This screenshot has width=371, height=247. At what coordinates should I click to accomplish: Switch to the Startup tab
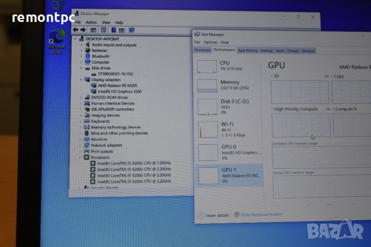[266, 50]
